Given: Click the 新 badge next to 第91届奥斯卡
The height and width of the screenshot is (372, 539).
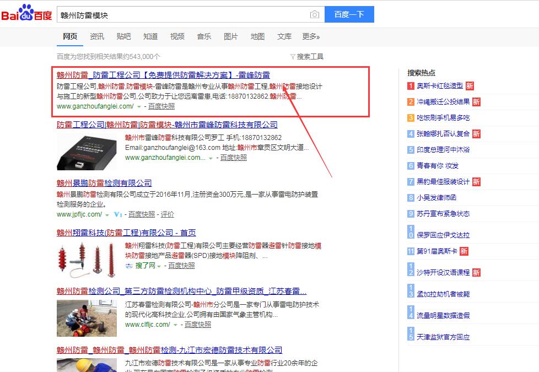Looking at the screenshot, I should (x=464, y=251).
